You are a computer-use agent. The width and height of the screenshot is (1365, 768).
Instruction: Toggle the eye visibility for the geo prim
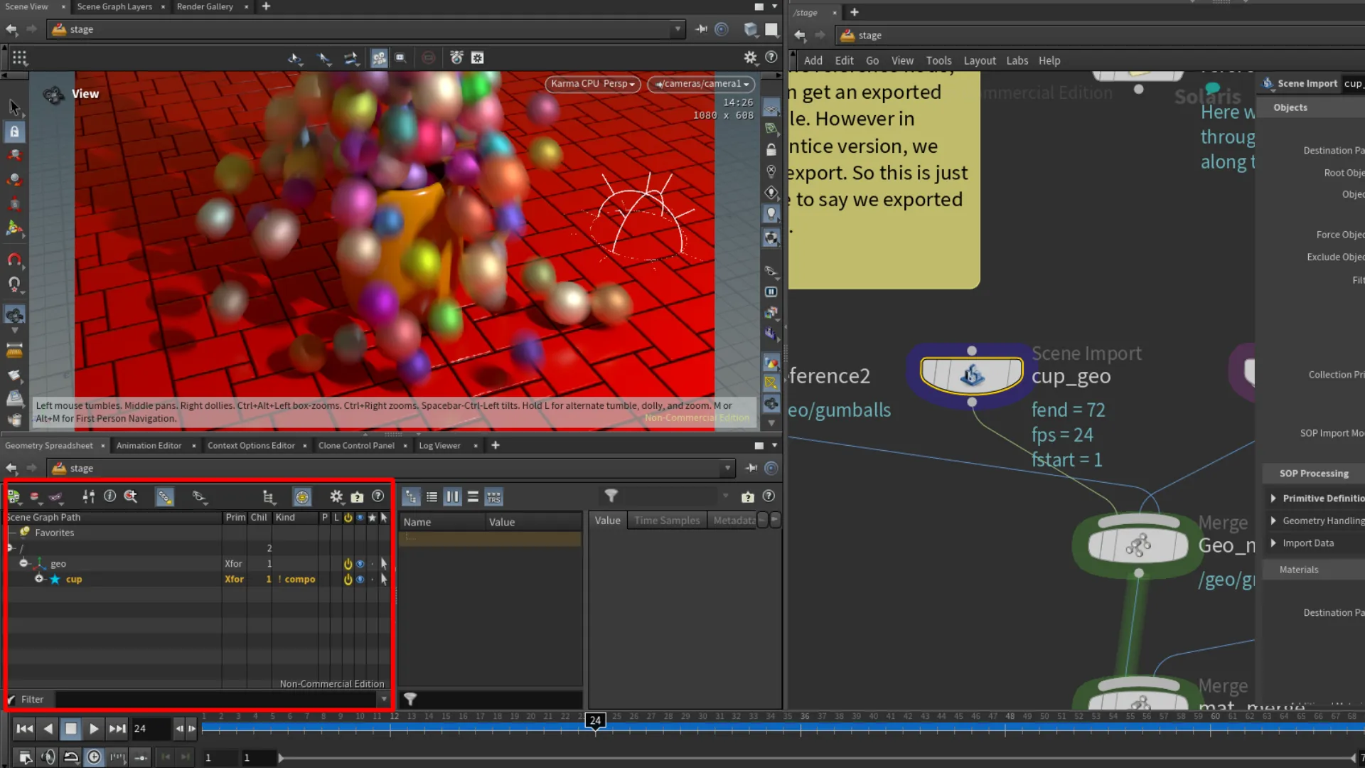coord(360,563)
